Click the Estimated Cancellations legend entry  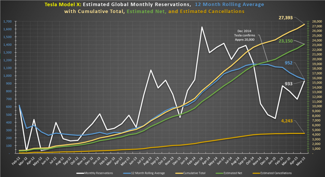[x=272, y=173]
